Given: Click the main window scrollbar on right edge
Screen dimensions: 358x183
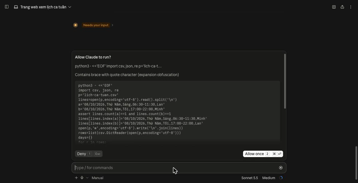Looking at the screenshot, I should click(x=356, y=163).
